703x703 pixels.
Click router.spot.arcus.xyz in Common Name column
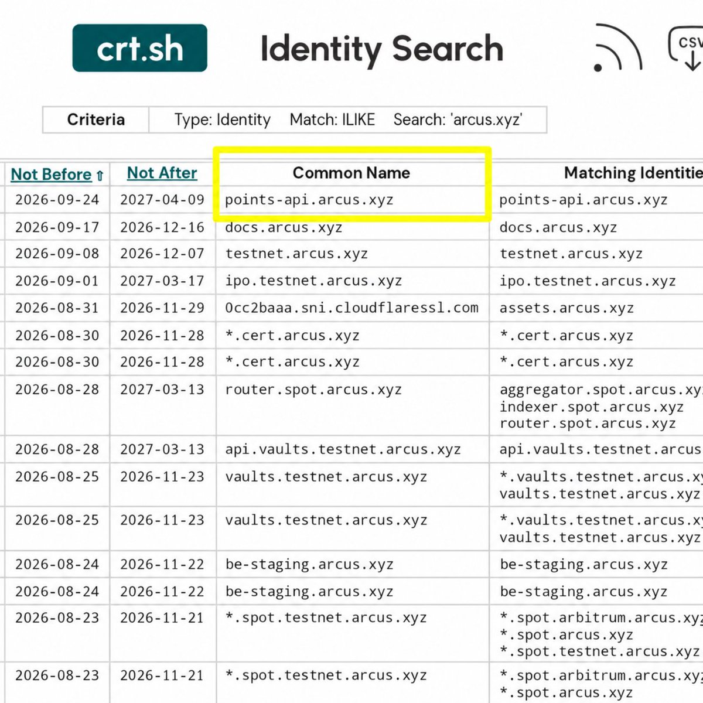(x=313, y=390)
